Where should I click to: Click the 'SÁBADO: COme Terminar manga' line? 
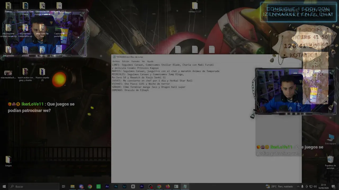(x=149, y=87)
